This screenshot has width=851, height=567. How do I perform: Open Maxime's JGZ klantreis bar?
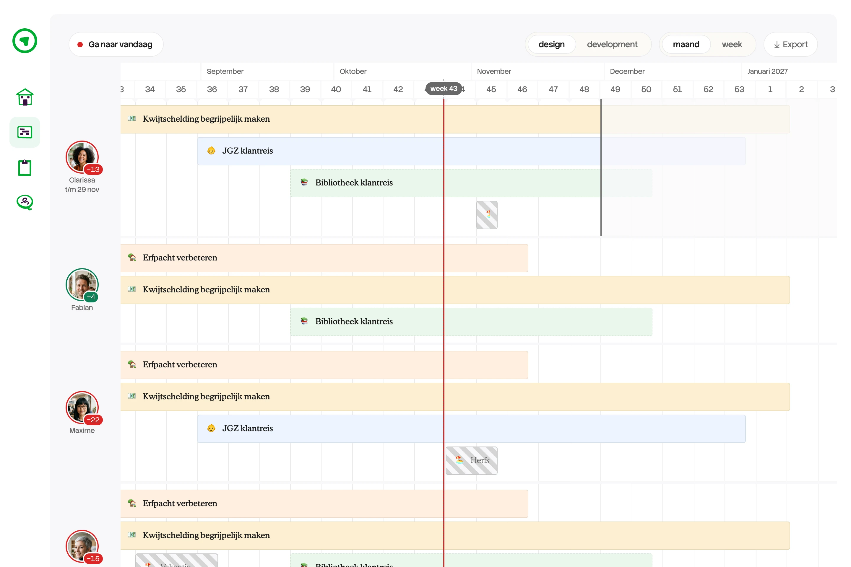coord(471,429)
